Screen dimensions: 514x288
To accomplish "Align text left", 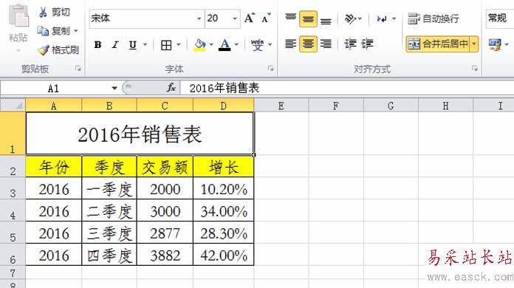I will pos(291,44).
